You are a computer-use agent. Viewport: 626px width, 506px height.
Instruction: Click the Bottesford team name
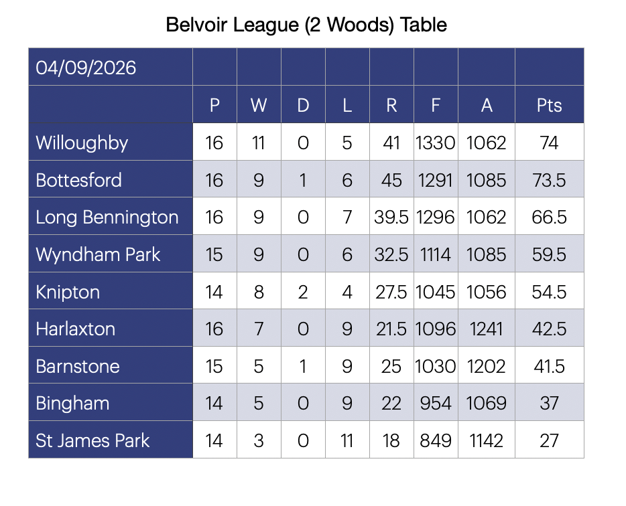[78, 180]
